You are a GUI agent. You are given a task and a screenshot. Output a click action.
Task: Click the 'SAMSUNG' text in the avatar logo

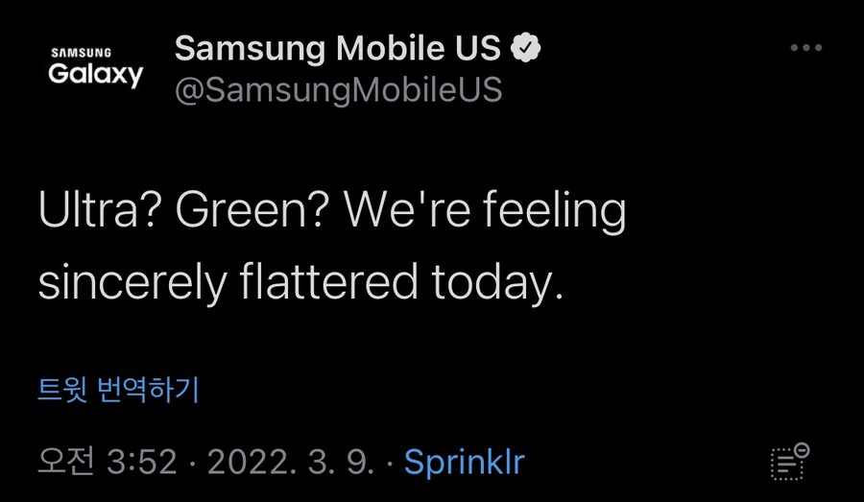(x=81, y=53)
